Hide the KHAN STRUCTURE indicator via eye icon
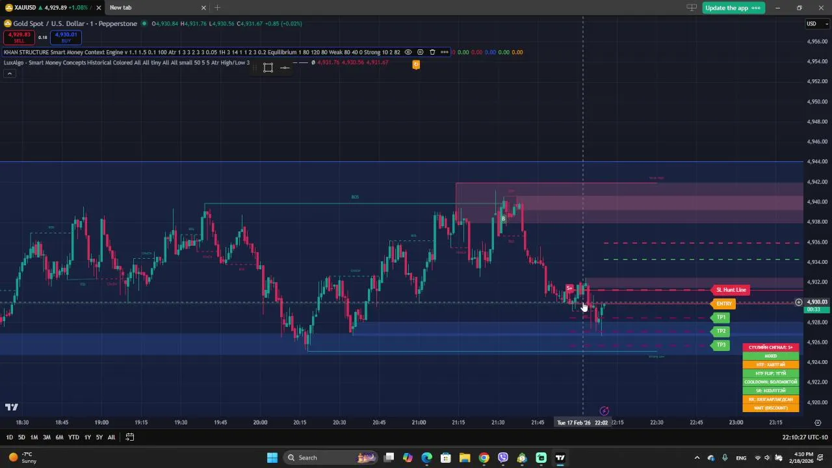 point(408,52)
